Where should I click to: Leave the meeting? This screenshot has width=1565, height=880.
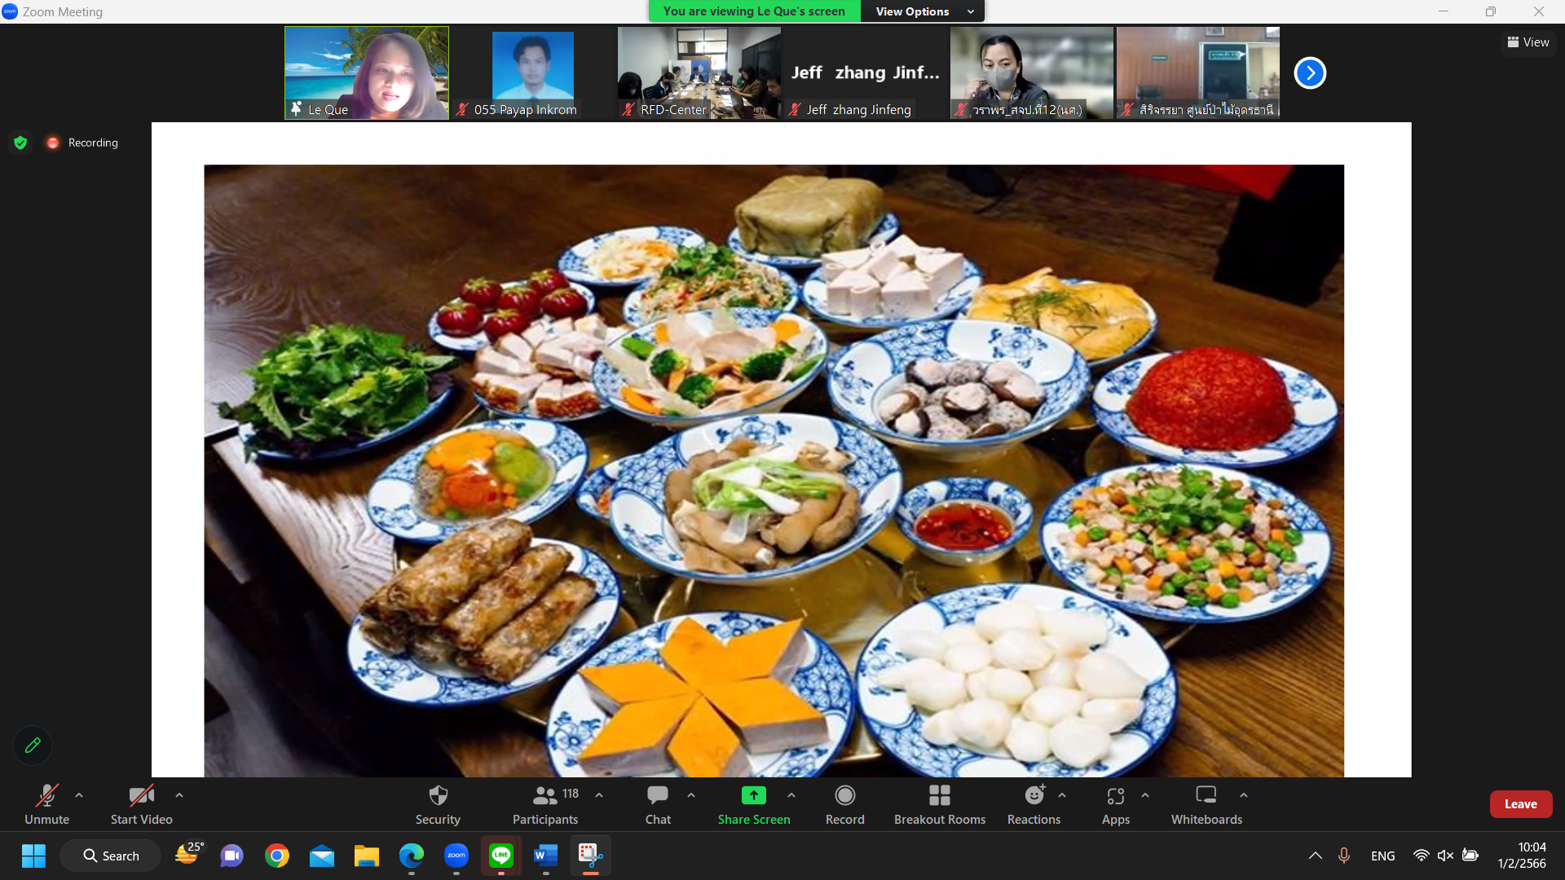pos(1520,804)
